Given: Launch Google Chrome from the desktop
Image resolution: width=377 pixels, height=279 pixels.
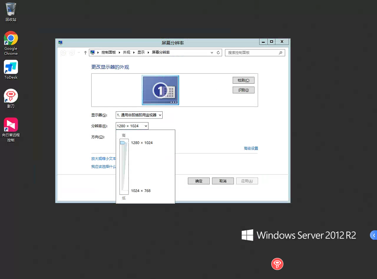Looking at the screenshot, I should click(11, 43).
